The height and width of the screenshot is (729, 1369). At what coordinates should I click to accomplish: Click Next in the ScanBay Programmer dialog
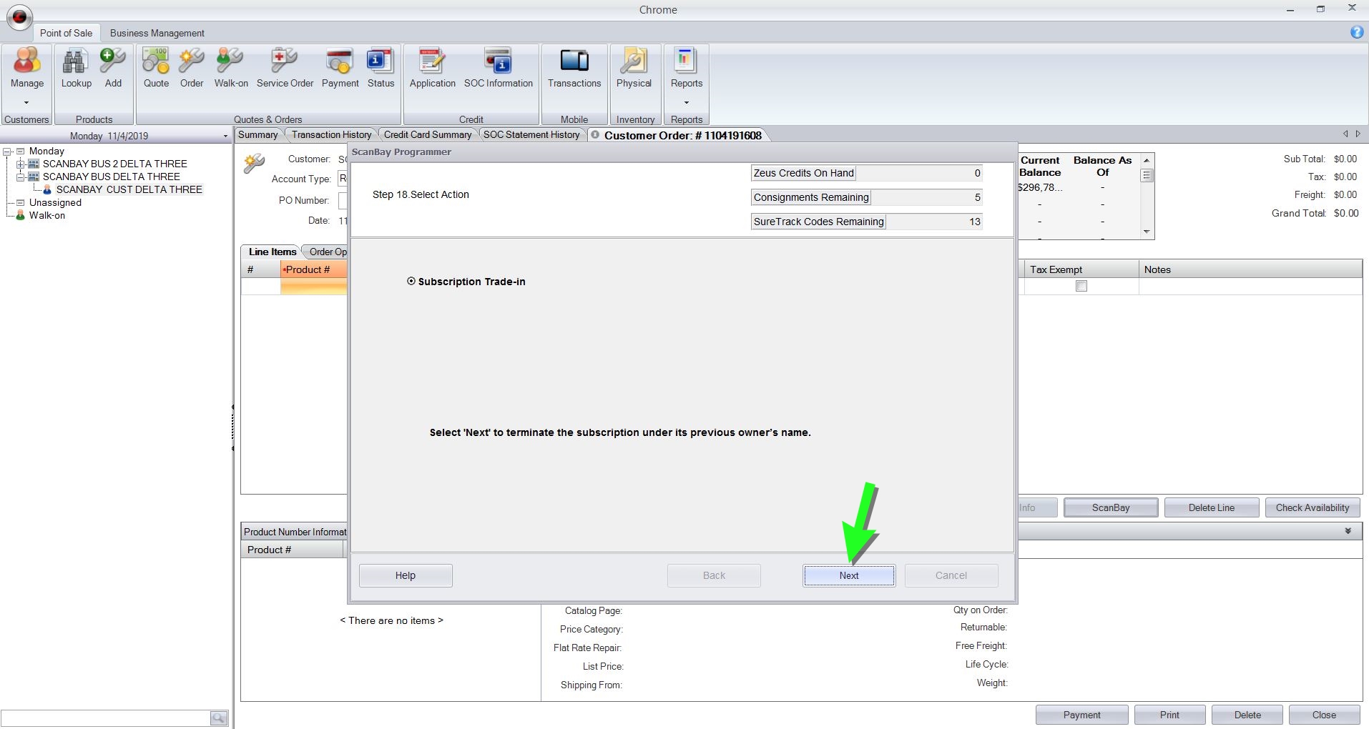click(848, 575)
